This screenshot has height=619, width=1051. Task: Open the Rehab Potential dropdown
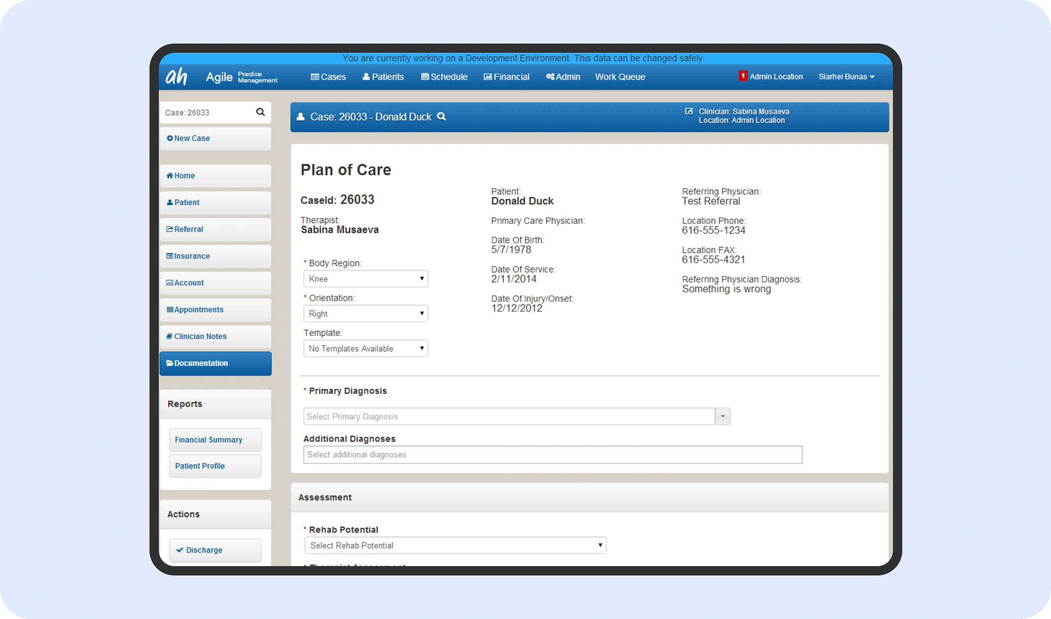pos(455,545)
